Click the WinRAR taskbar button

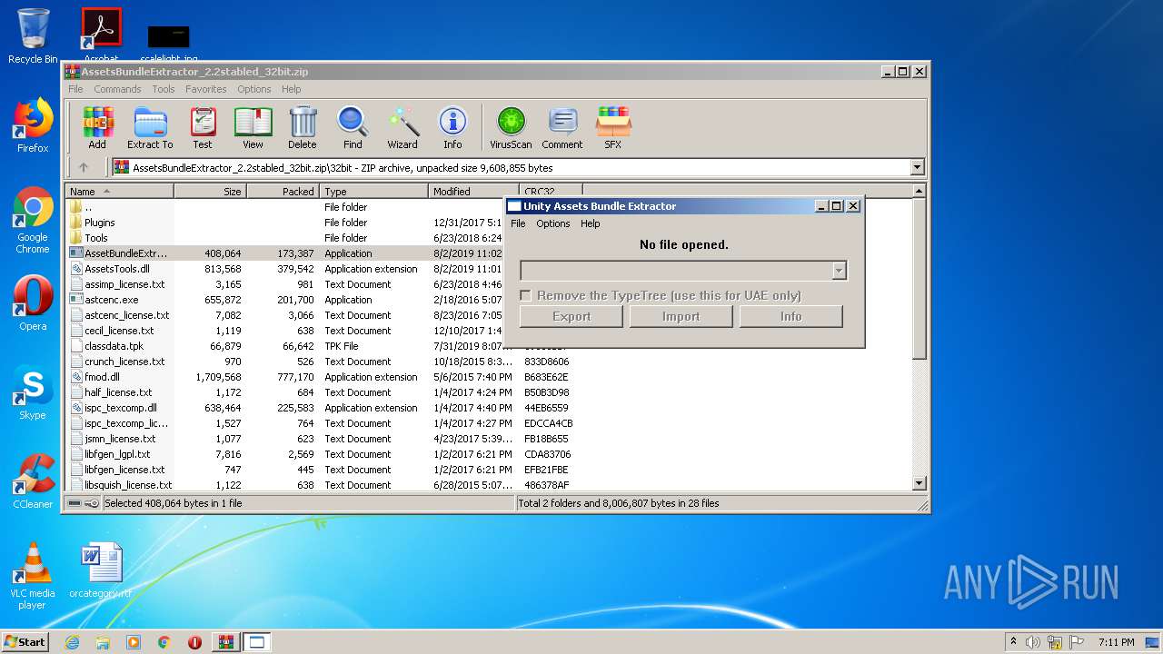[x=225, y=642]
